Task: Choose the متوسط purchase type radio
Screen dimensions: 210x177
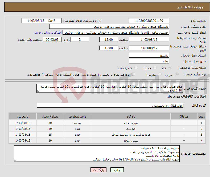Action: [160, 74]
